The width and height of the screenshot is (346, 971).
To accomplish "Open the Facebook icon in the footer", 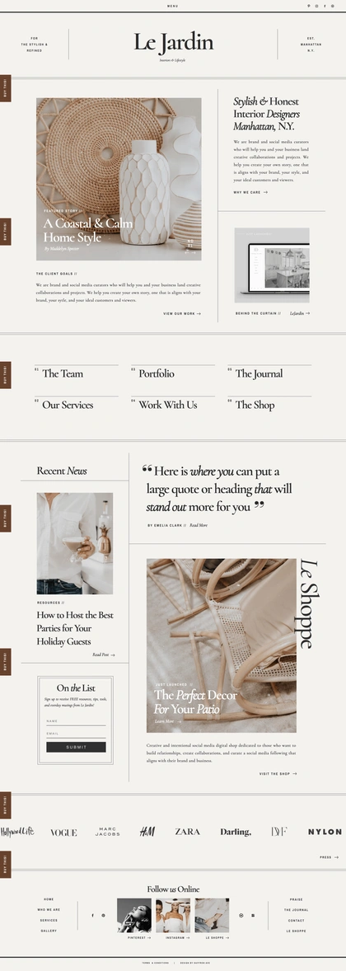I will (x=93, y=915).
